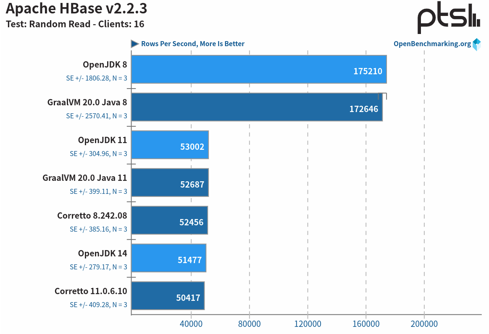Select the GraalVM 20.0 Java 11 label

click(x=84, y=177)
